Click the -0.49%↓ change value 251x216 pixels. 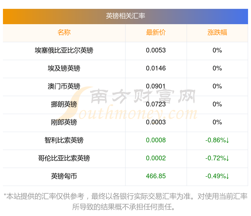click(x=217, y=176)
